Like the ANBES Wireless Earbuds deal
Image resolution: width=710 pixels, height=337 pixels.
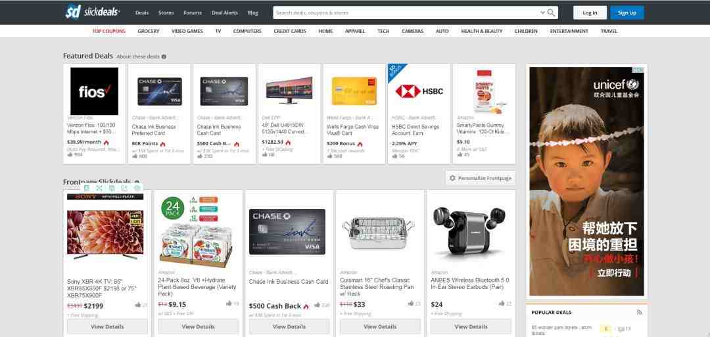tap(500, 304)
